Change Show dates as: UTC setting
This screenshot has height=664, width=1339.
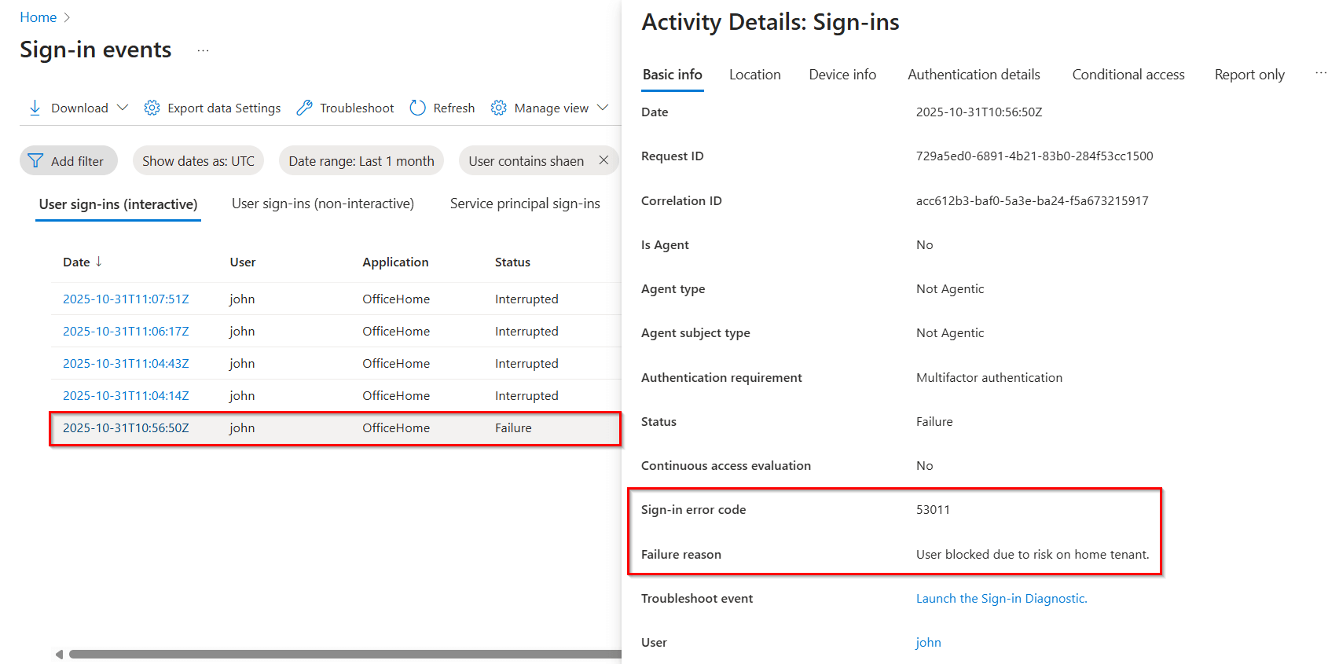pyautogui.click(x=198, y=160)
